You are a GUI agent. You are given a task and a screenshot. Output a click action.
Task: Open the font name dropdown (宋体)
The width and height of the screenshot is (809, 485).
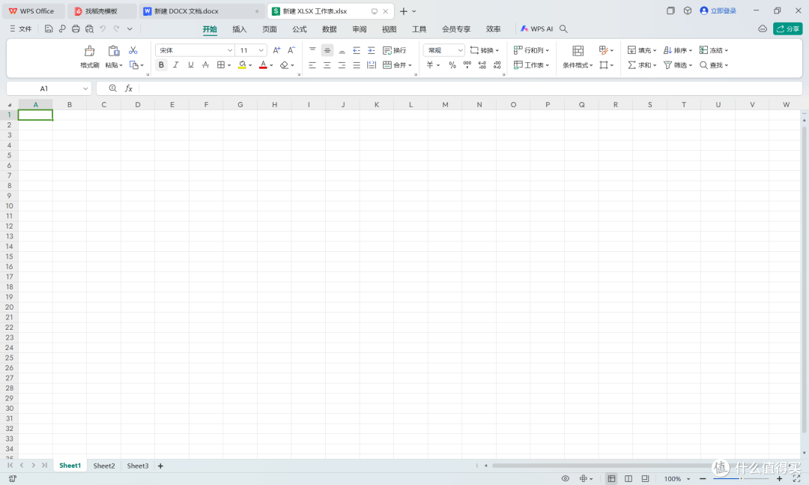pyautogui.click(x=230, y=50)
